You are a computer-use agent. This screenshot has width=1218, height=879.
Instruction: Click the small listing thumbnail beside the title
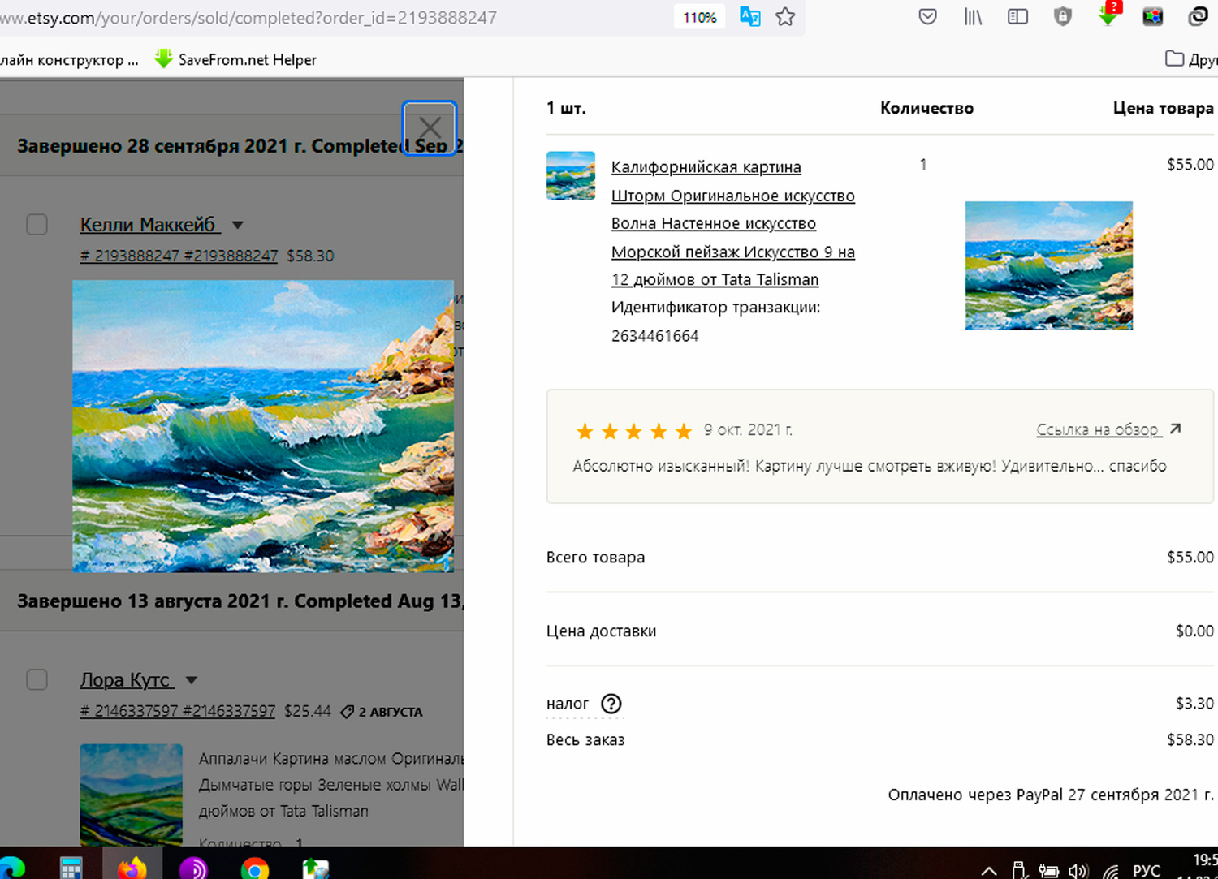point(571,175)
